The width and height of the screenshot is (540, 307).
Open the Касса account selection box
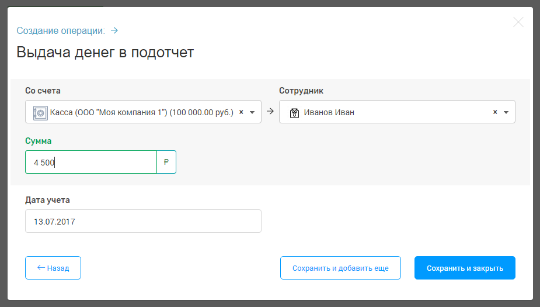coord(140,112)
